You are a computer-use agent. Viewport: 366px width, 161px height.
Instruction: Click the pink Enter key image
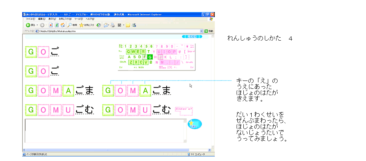pos(184,109)
